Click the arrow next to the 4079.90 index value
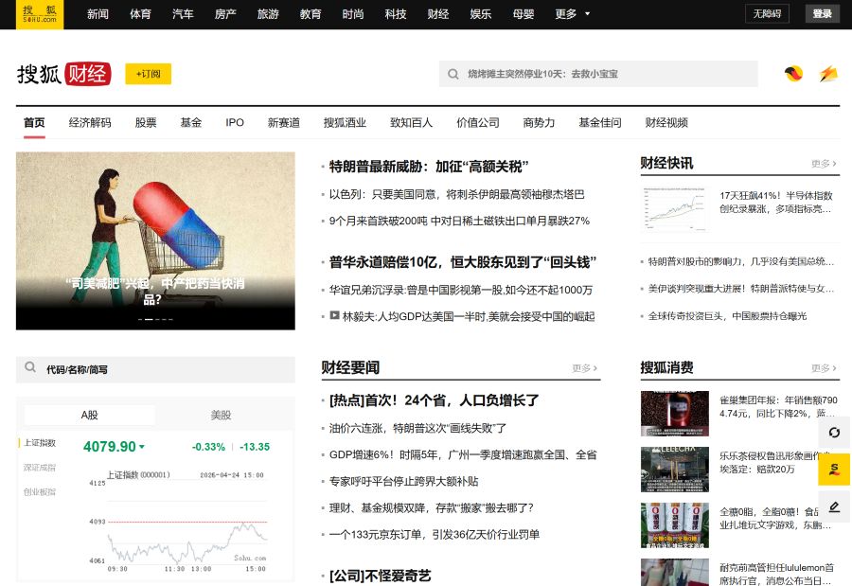 tap(143, 448)
